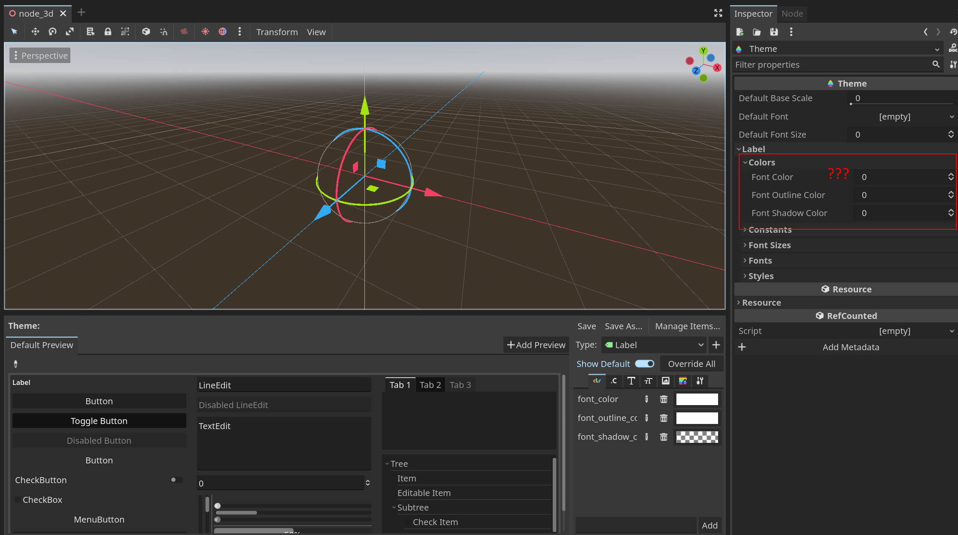Click the lock selected node icon
Viewport: 958px width, 535px height.
tap(108, 32)
